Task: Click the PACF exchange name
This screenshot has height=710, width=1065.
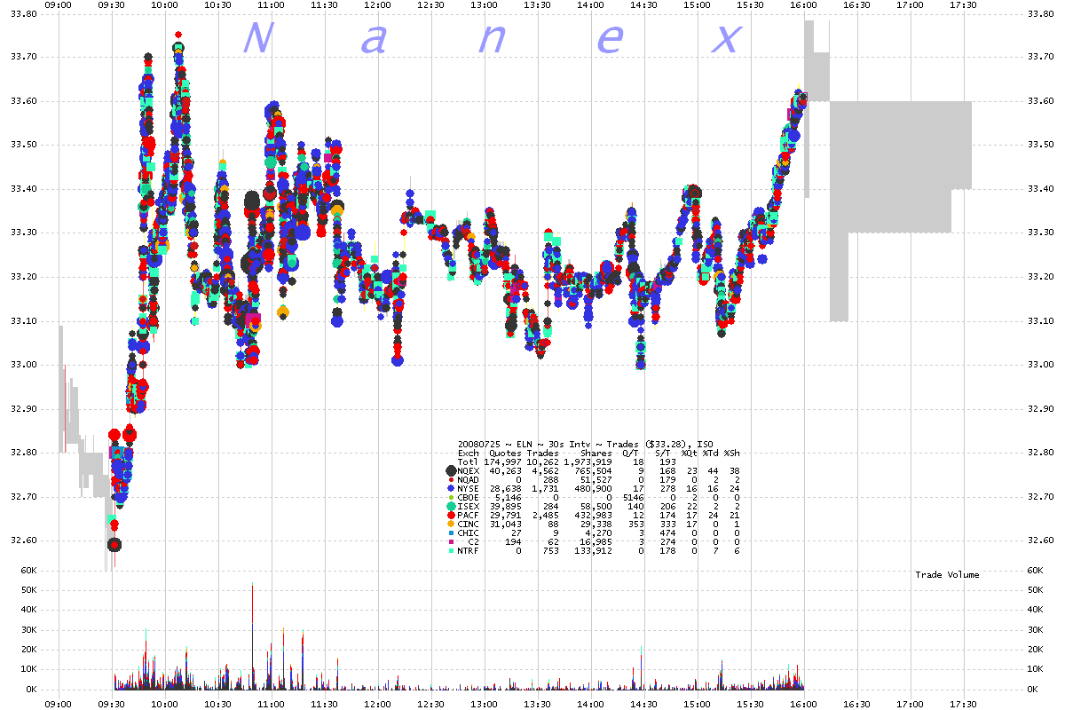Action: point(469,516)
